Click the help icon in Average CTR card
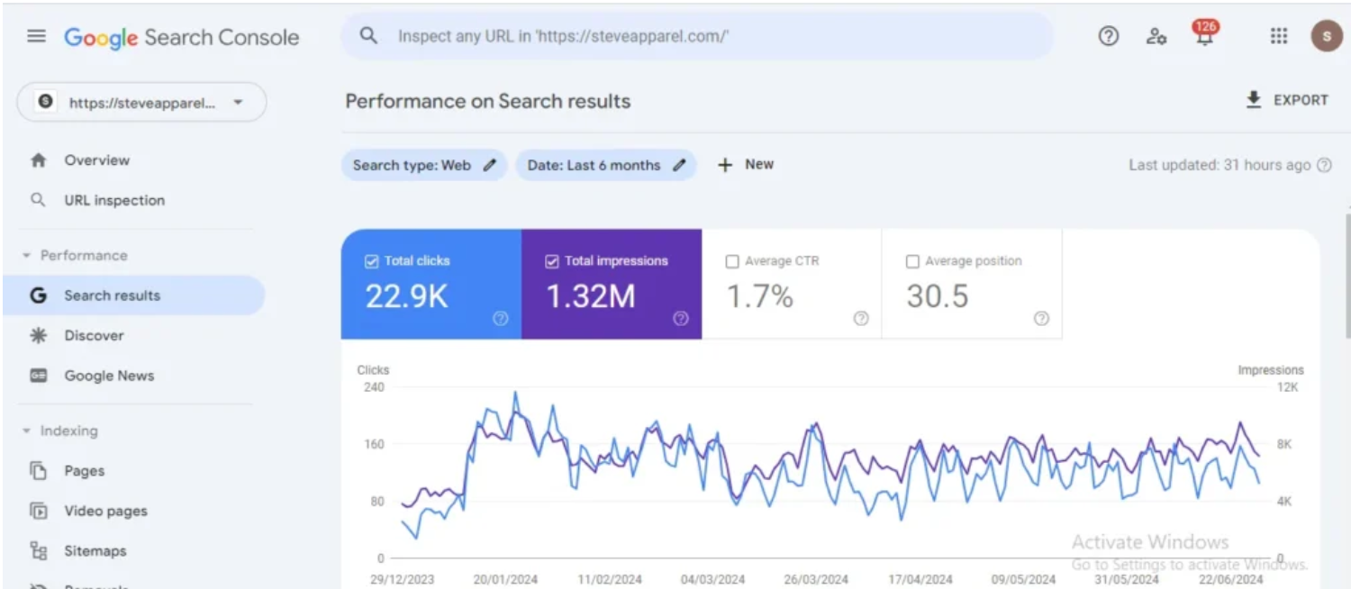This screenshot has height=589, width=1351. point(861,318)
